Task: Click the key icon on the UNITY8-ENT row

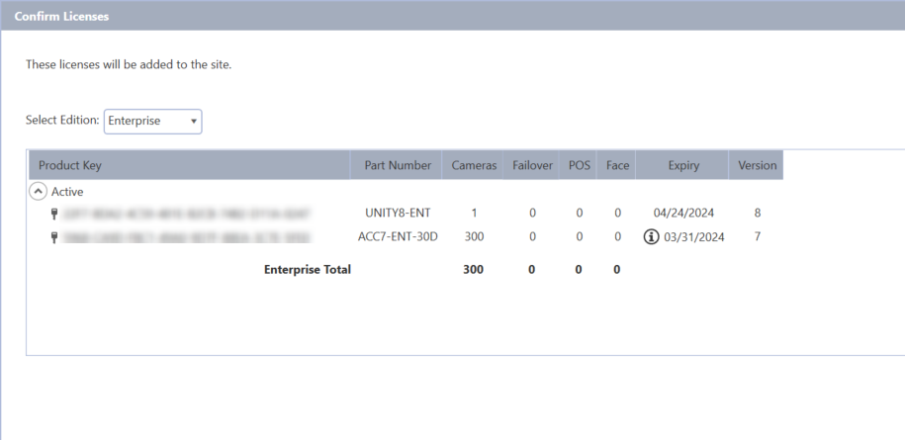Action: (54, 213)
